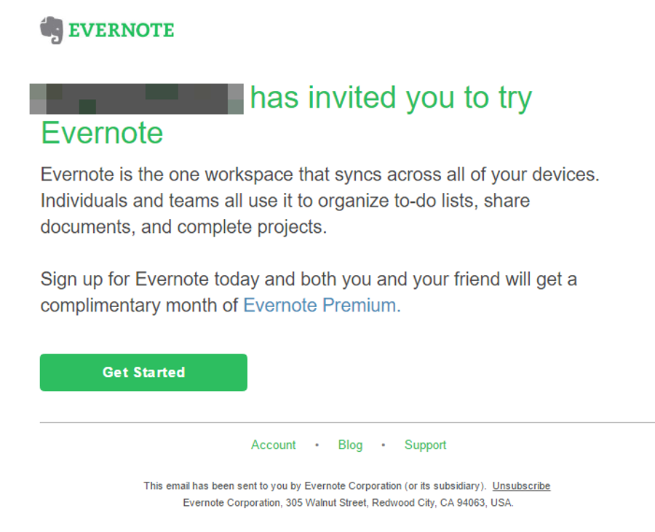This screenshot has height=532, width=655.
Task: Click the 'This email has been sent' notice
Action: coord(315,486)
